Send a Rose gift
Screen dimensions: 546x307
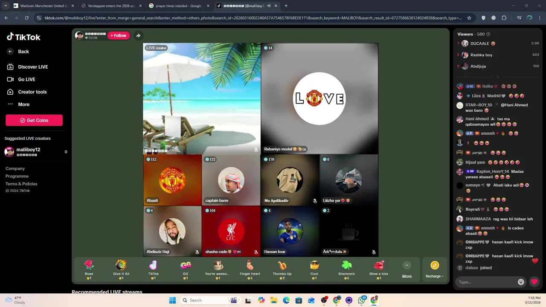coord(89,269)
